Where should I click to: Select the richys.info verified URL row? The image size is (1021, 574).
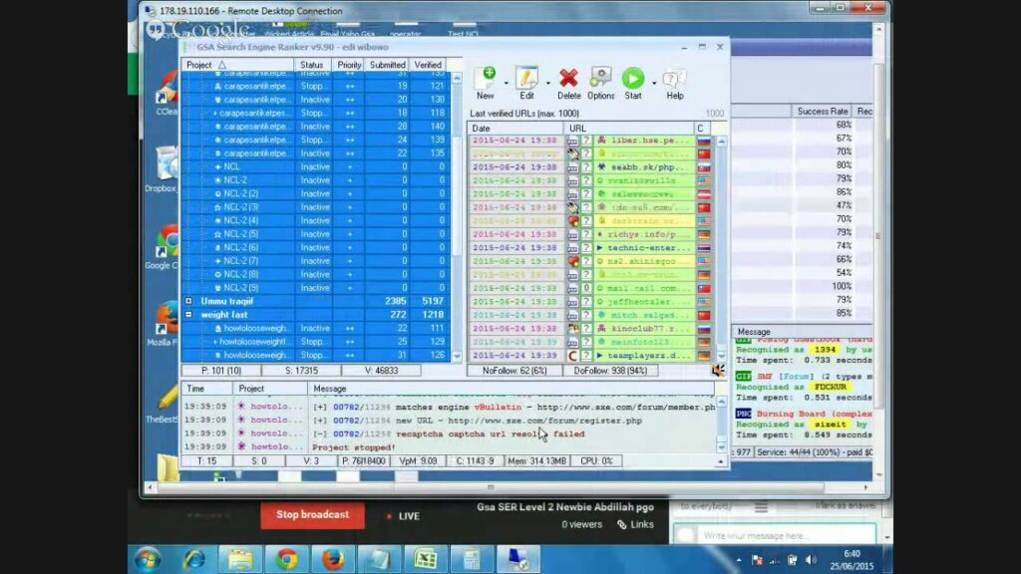[x=590, y=234]
